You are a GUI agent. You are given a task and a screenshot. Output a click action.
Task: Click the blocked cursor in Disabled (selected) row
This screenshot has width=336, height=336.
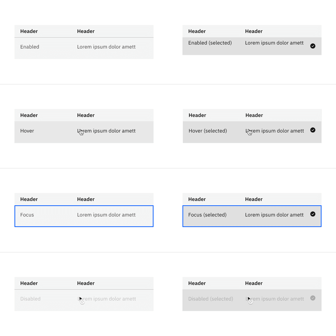pyautogui.click(x=250, y=300)
